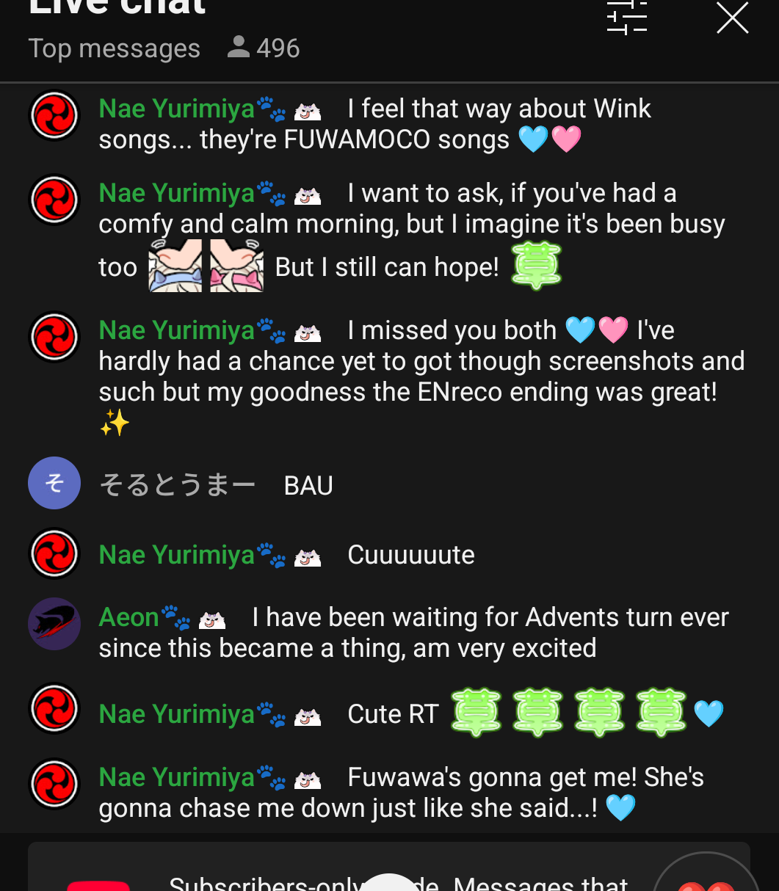
Task: Select the Aeon username
Action: click(129, 617)
